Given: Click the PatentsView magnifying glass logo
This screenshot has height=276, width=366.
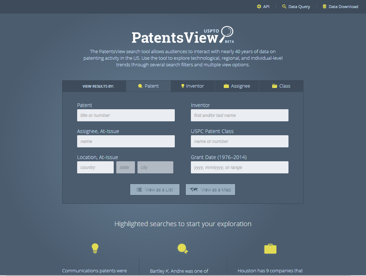Looking at the screenshot, I should click(227, 32).
